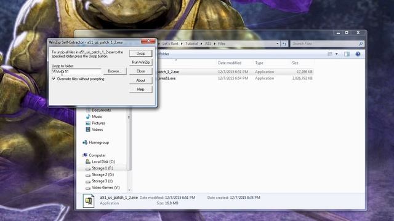Click the Explorer refresh button

click(284, 44)
